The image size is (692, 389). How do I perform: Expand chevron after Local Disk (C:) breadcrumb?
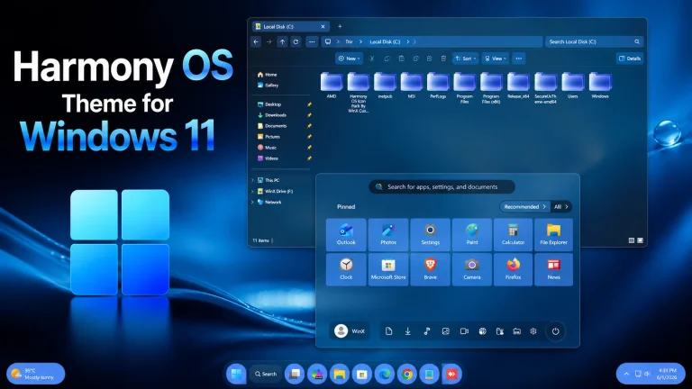[408, 42]
